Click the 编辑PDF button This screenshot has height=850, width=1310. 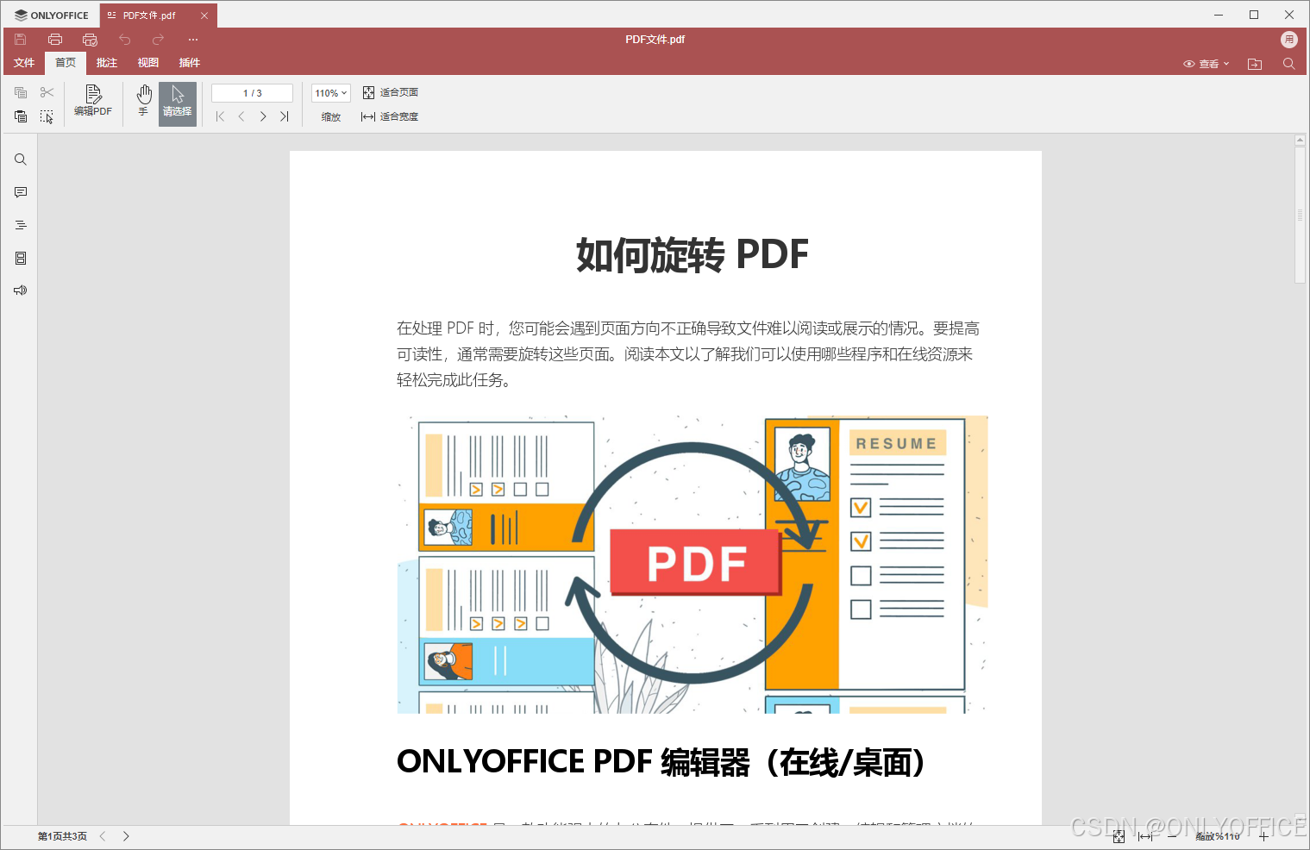[x=93, y=101]
